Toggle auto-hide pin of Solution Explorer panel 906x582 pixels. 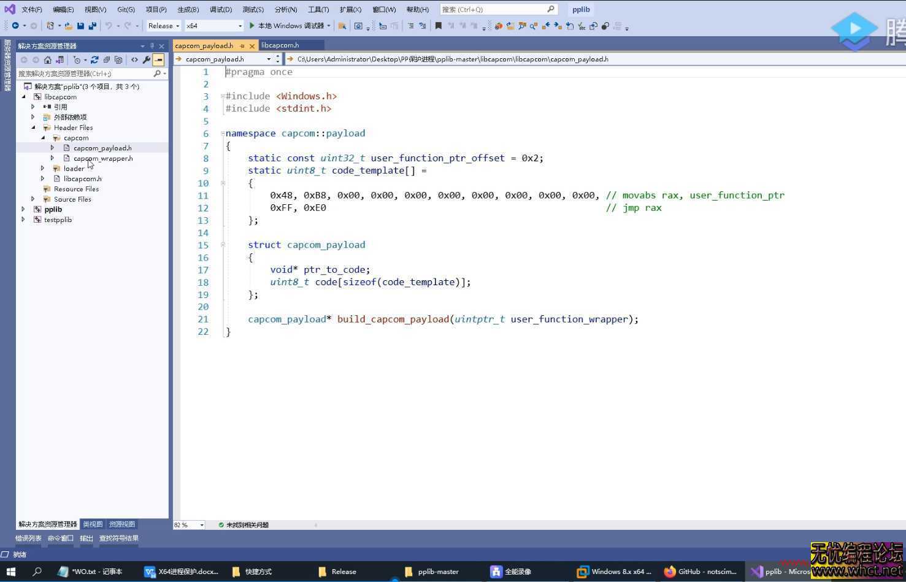[152, 46]
